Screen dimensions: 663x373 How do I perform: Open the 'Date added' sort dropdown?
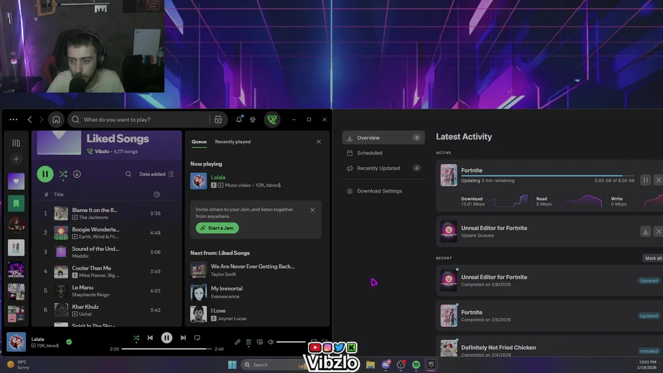pyautogui.click(x=156, y=174)
